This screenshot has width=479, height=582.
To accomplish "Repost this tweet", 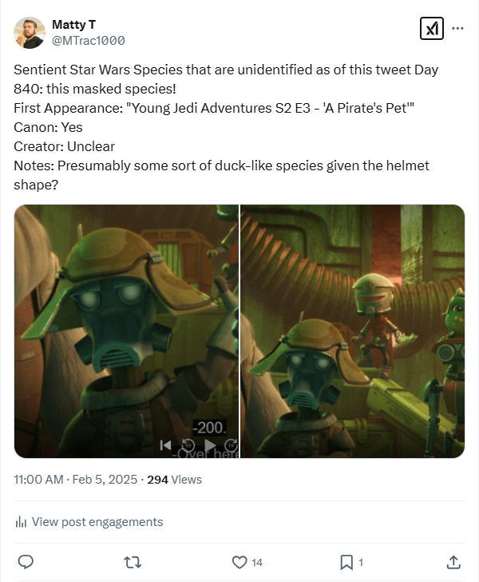I will [133, 562].
